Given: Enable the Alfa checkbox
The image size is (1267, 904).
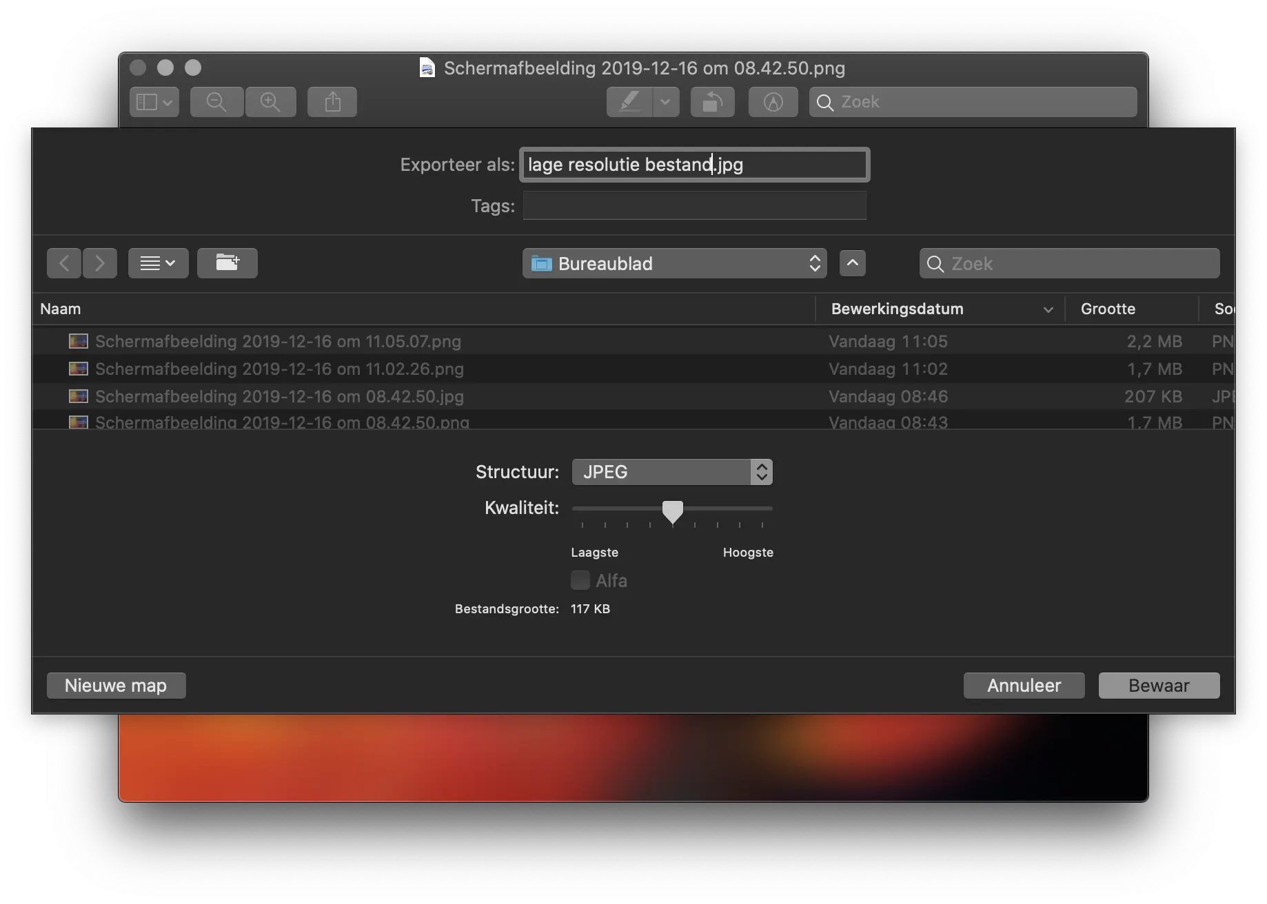Looking at the screenshot, I should (x=580, y=580).
